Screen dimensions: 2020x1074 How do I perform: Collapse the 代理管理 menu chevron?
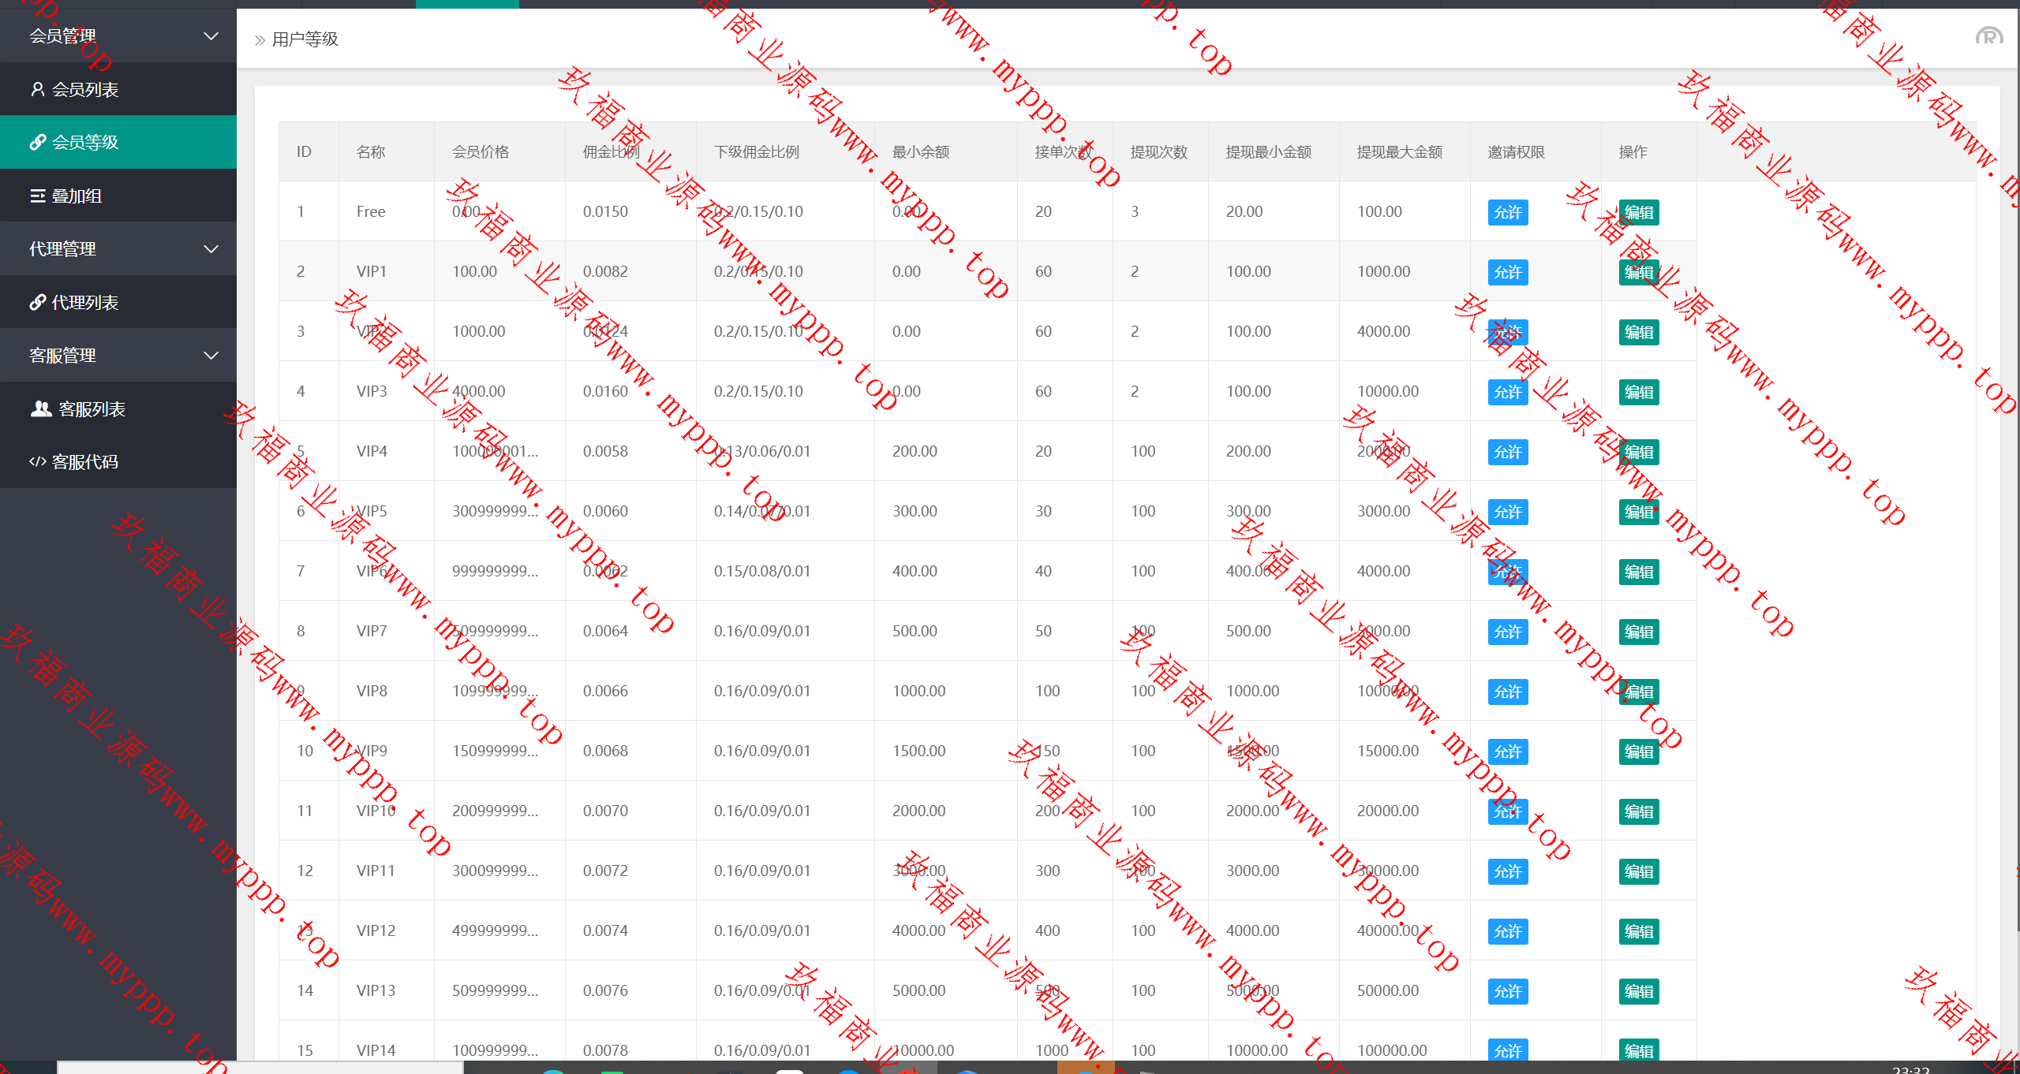211,249
